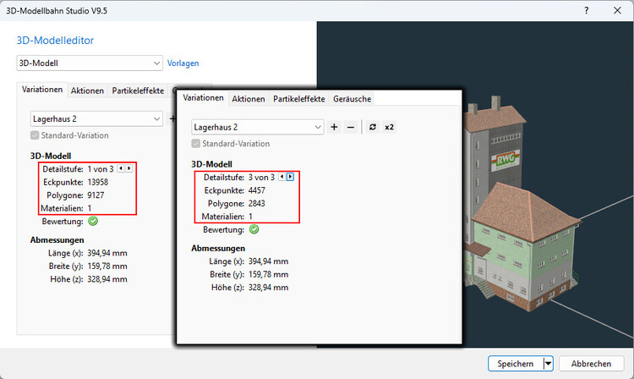Open the Partikeleffekte tab in overlay
The image size is (634, 379).
298,99
